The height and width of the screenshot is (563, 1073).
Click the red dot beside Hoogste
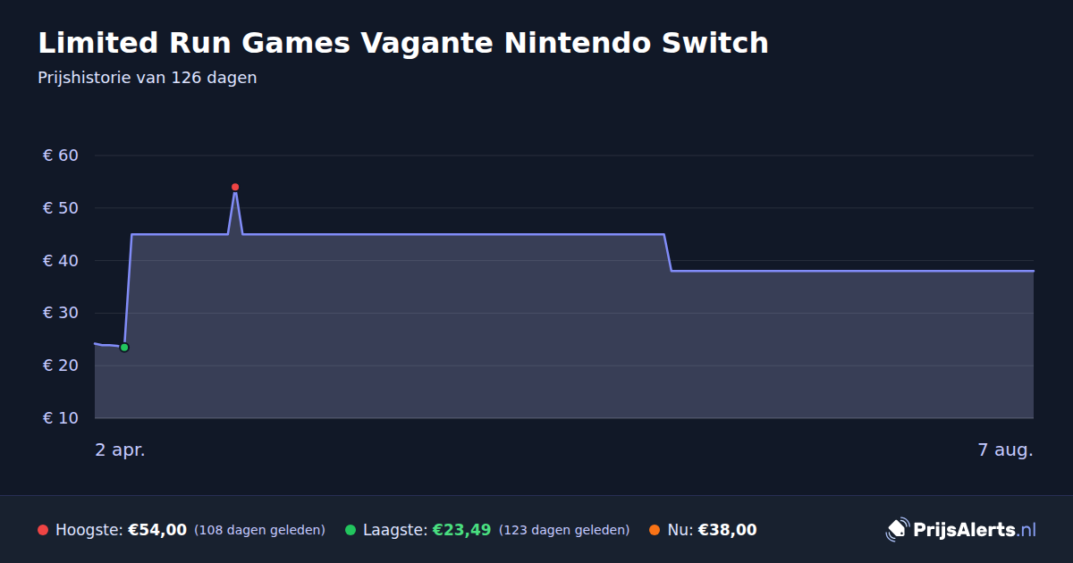43,530
